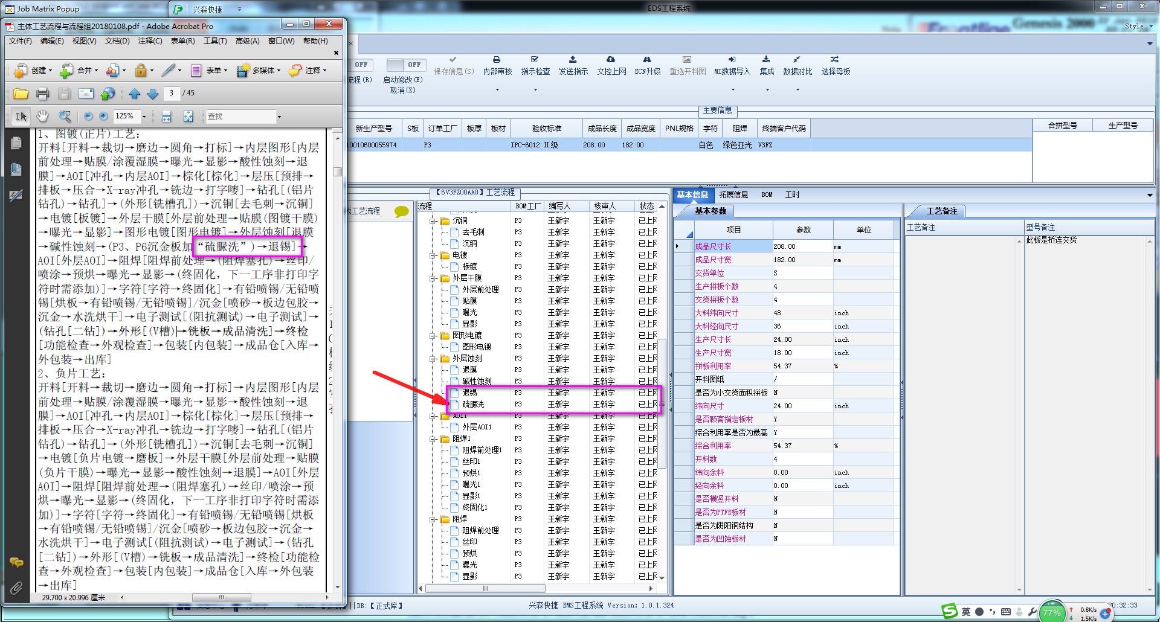Collapse the 外层蚀刻 folder in process tree

point(433,359)
